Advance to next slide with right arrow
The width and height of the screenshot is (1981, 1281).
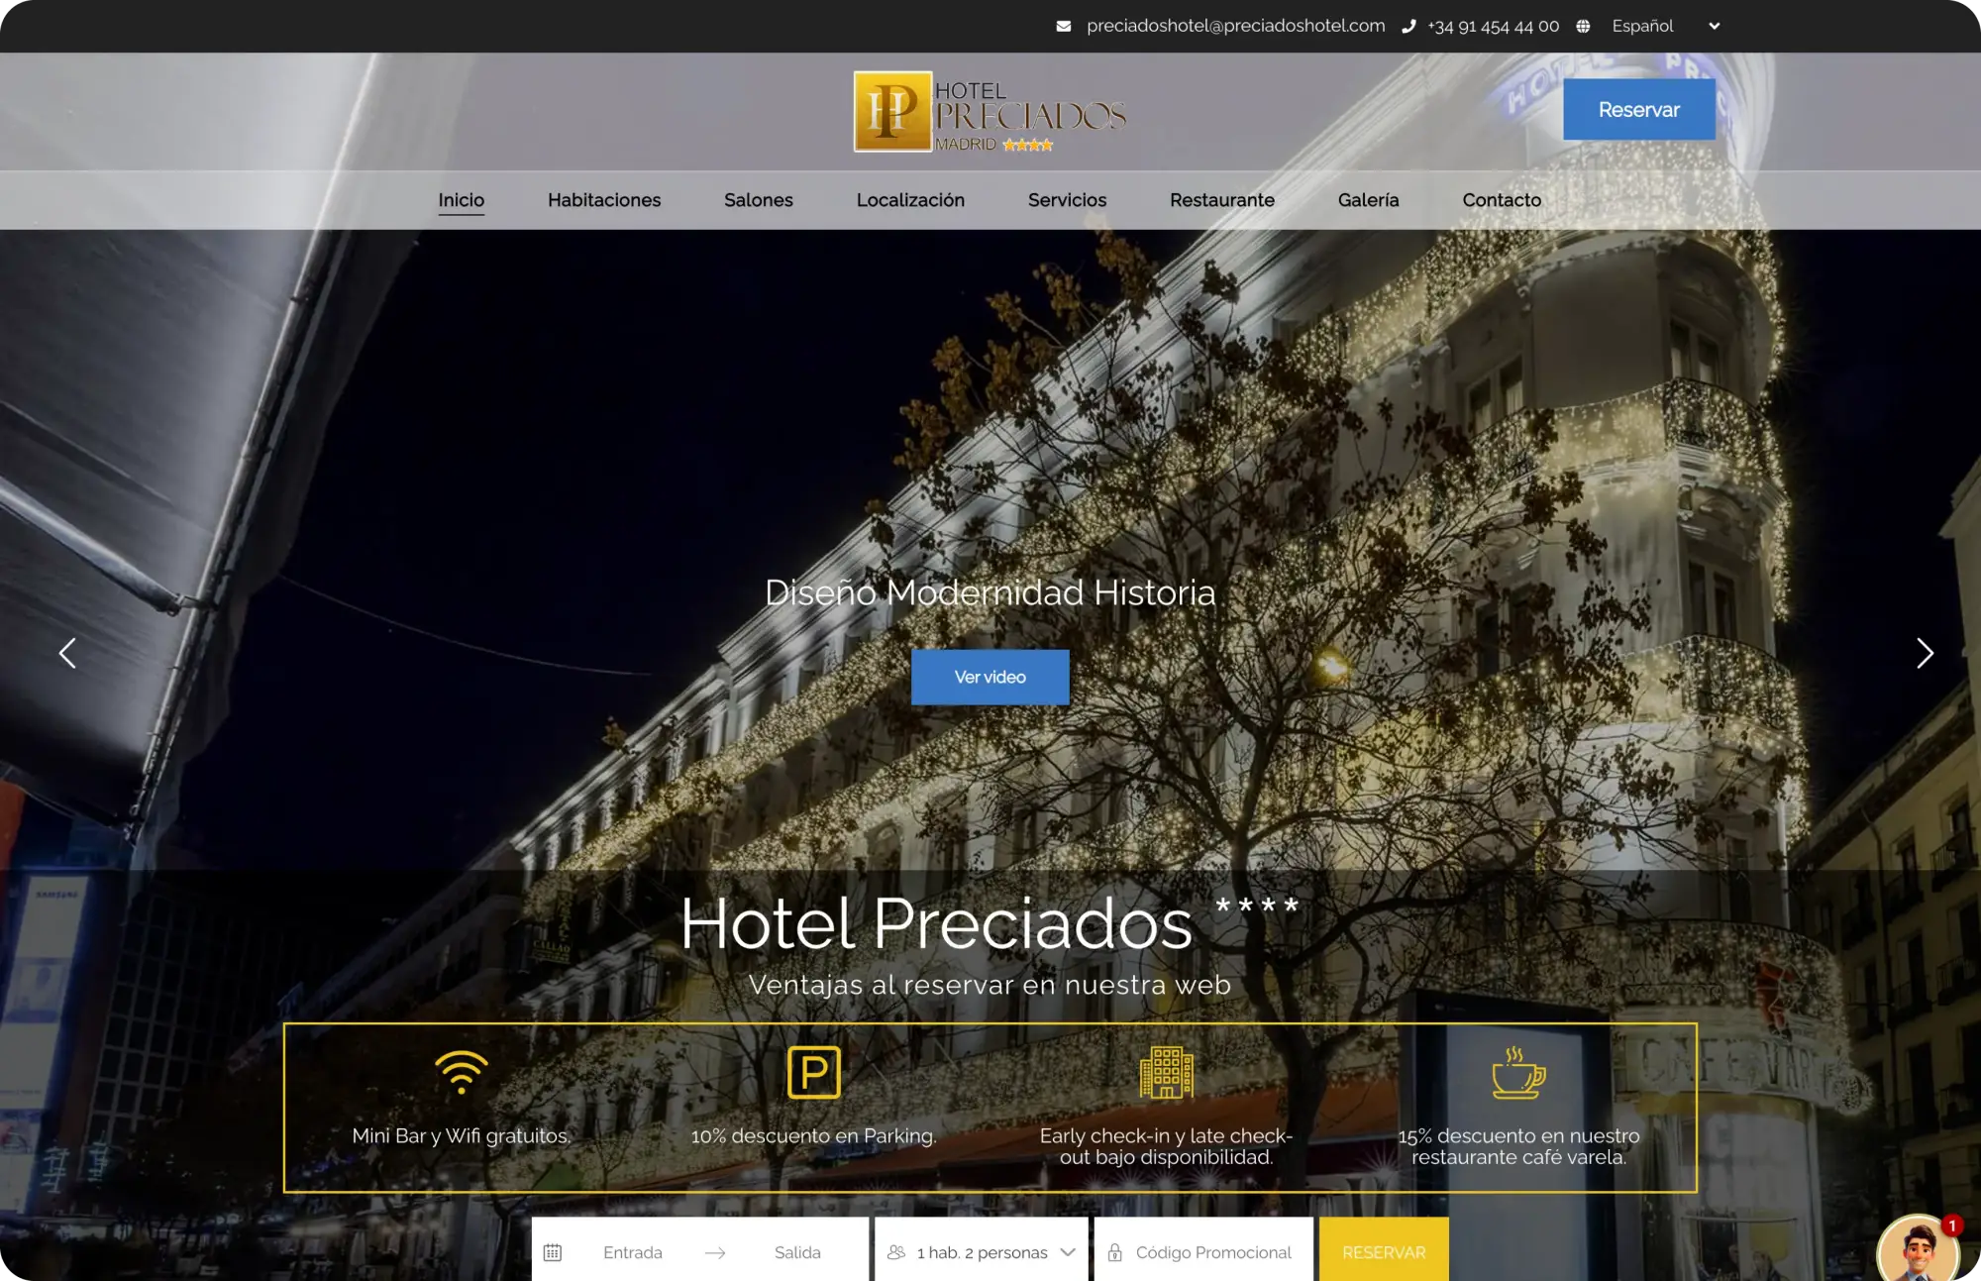point(1925,653)
